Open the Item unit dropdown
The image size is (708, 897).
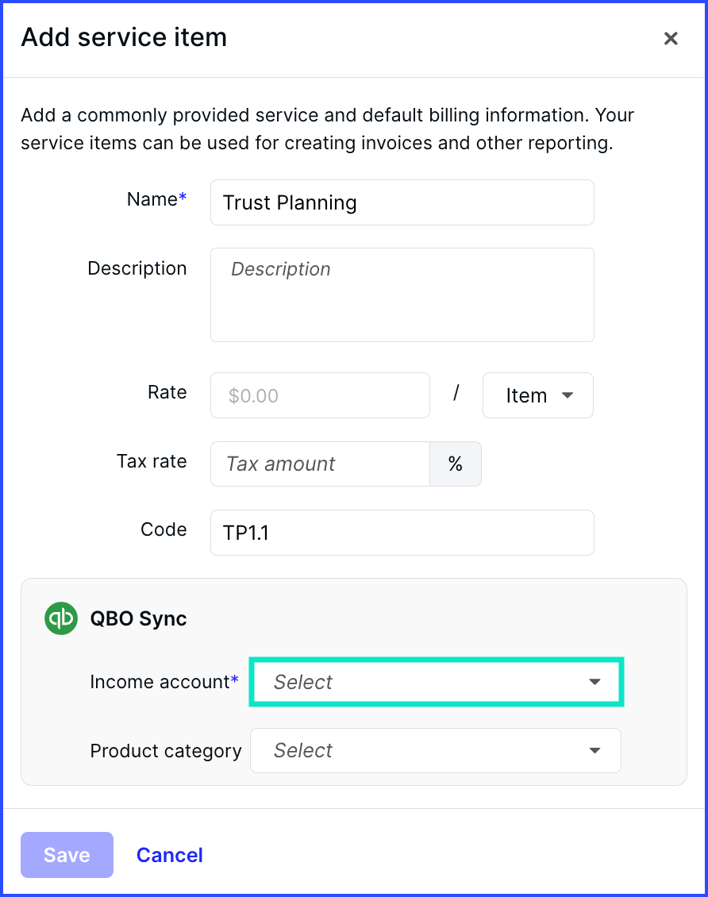tap(537, 395)
